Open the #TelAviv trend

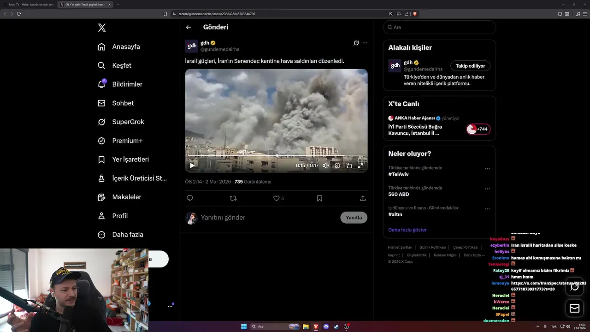pyautogui.click(x=398, y=174)
